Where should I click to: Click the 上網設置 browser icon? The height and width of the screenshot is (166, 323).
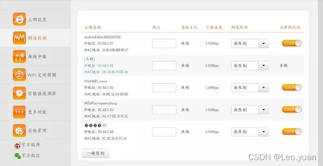(19, 19)
